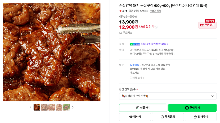The height and width of the screenshot is (123, 220).
Task: Open the 순살양념구이 선택 option dropdown
Action: 168,96
